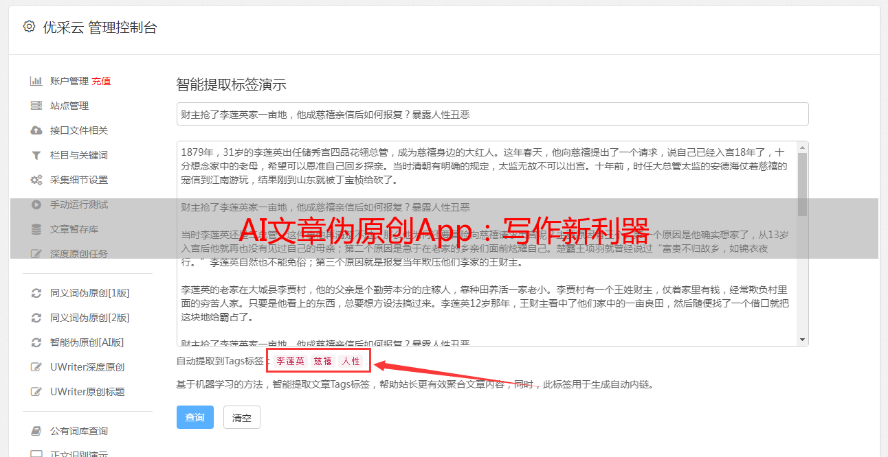
Task: Click the refresh icon for 同义词伪原创[1版]
Action: [x=36, y=293]
